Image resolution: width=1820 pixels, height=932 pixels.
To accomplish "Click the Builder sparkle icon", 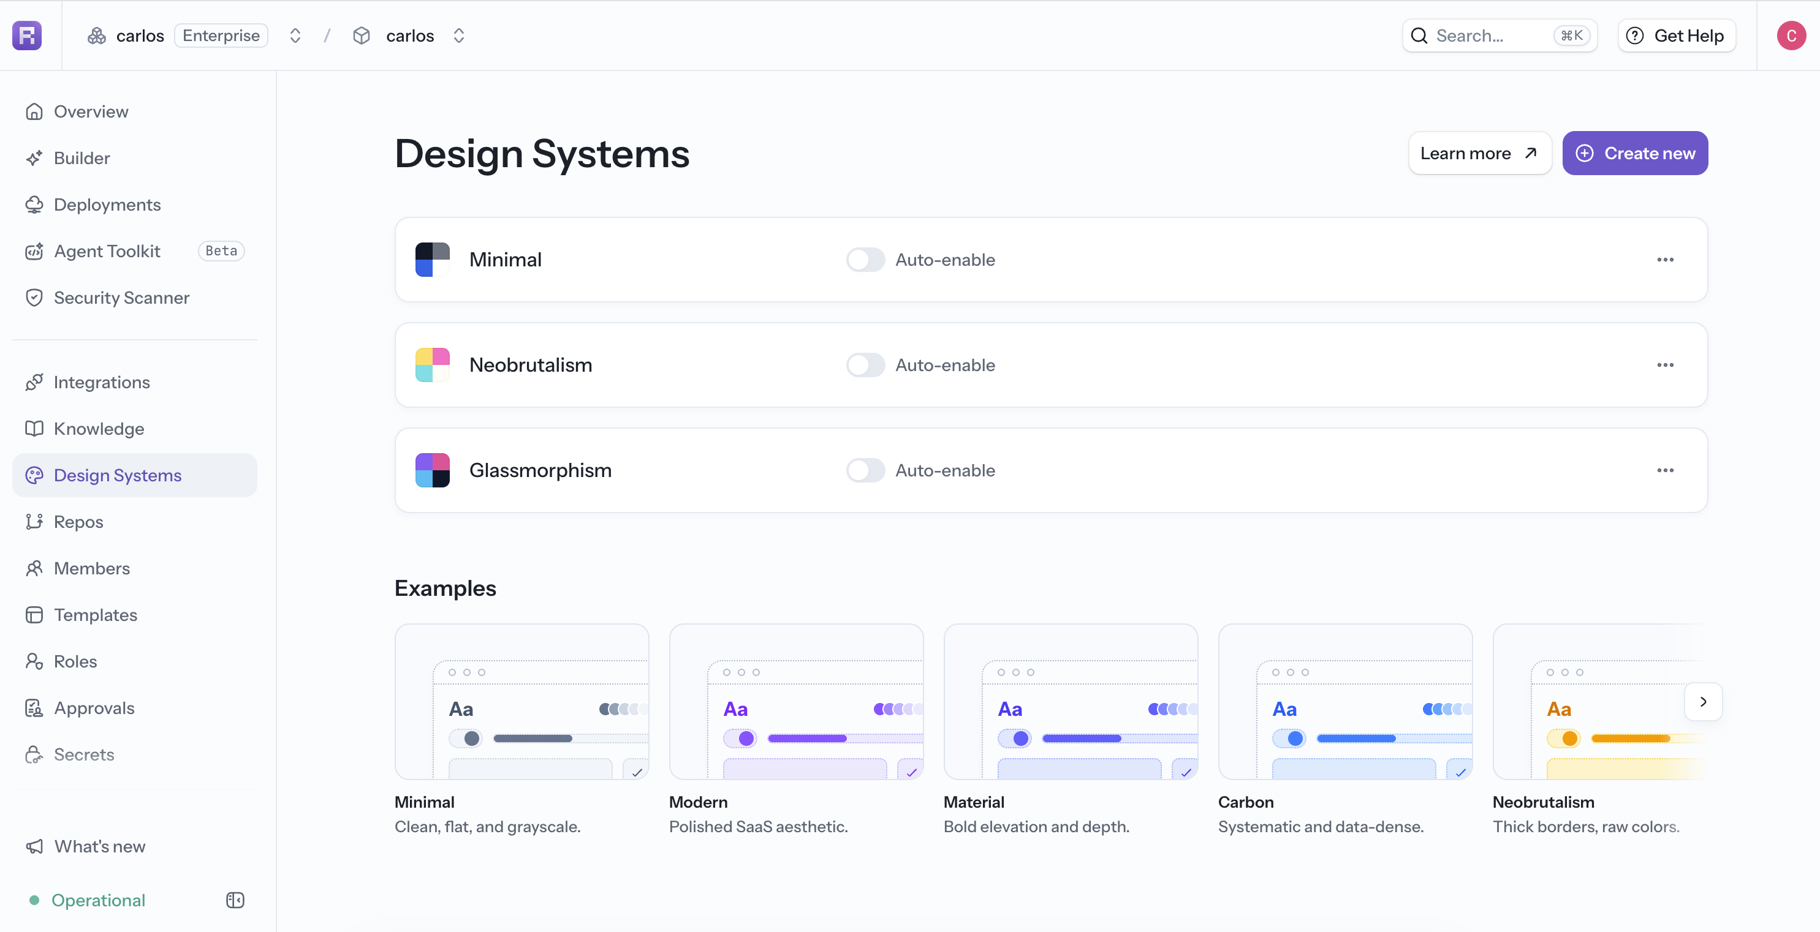I will (34, 158).
